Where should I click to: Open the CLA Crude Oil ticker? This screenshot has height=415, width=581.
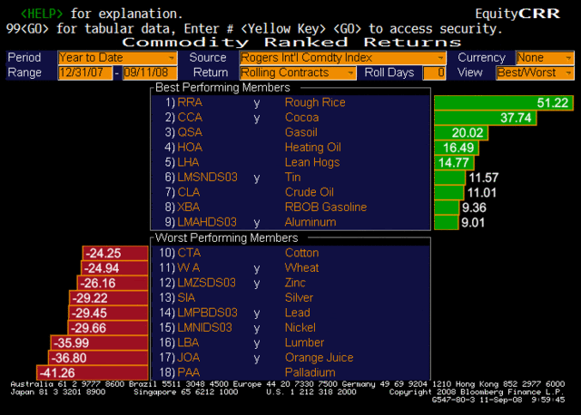click(x=191, y=192)
